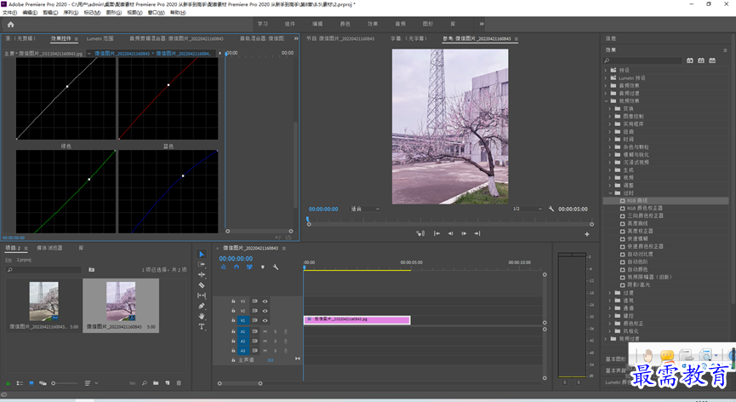
Task: Open the File (文件) menu
Action: point(9,13)
